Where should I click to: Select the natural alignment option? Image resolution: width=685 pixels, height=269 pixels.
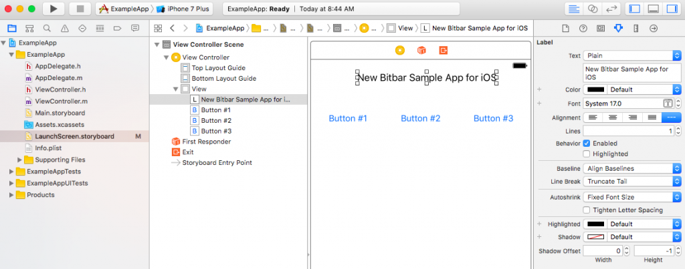(672, 117)
